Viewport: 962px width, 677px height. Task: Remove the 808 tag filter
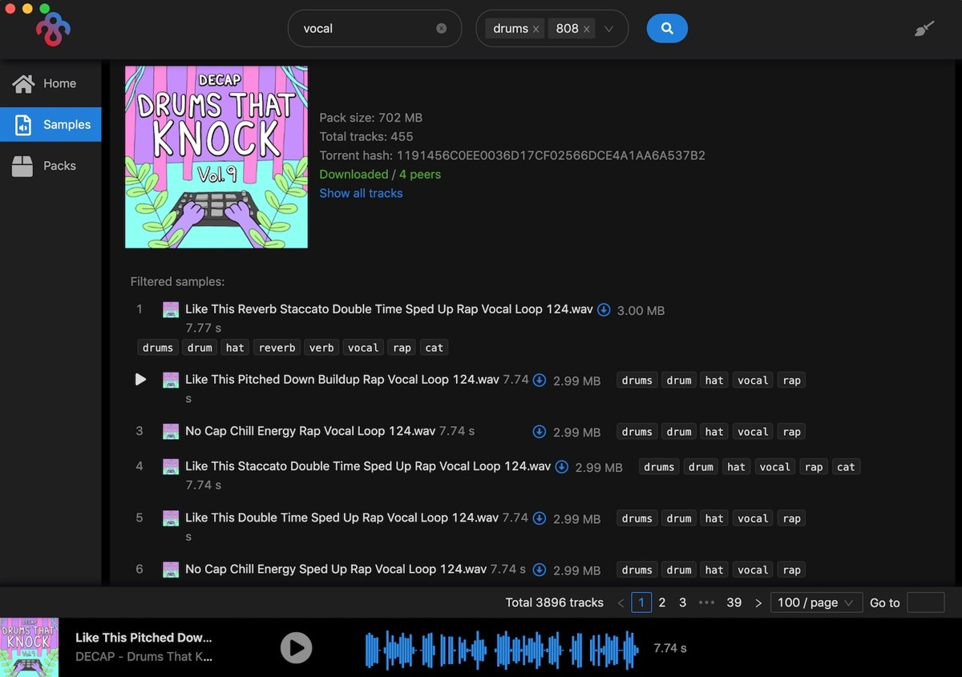pyautogui.click(x=586, y=29)
